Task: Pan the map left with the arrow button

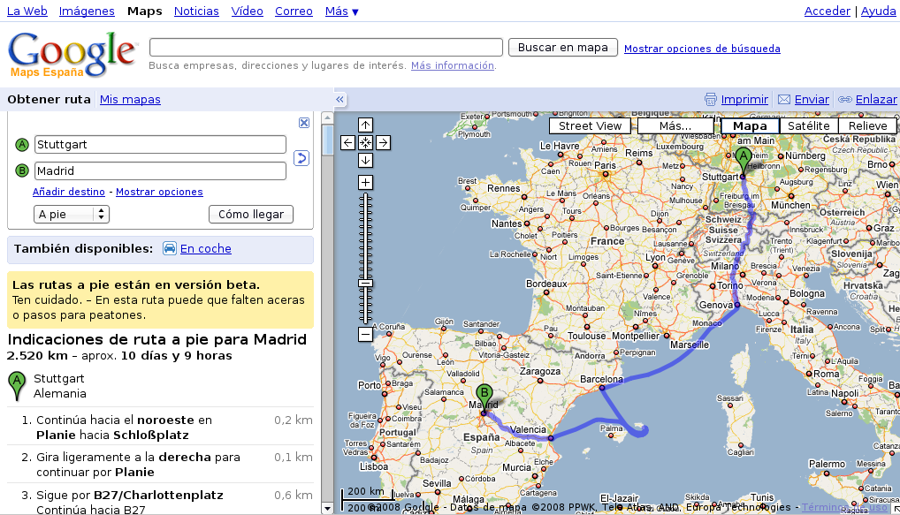Action: [347, 143]
